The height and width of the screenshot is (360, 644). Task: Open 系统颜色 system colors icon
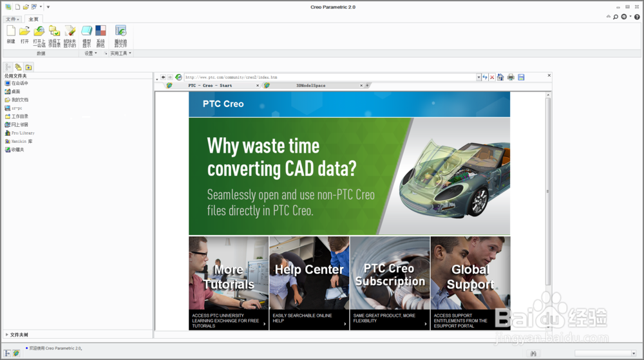click(x=100, y=37)
